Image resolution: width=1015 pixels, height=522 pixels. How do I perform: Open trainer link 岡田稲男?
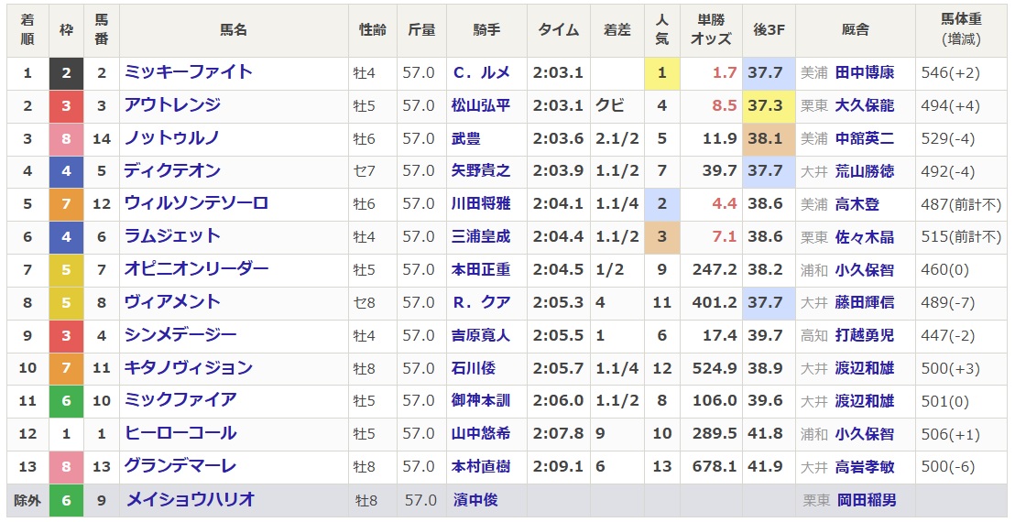pyautogui.click(x=867, y=501)
